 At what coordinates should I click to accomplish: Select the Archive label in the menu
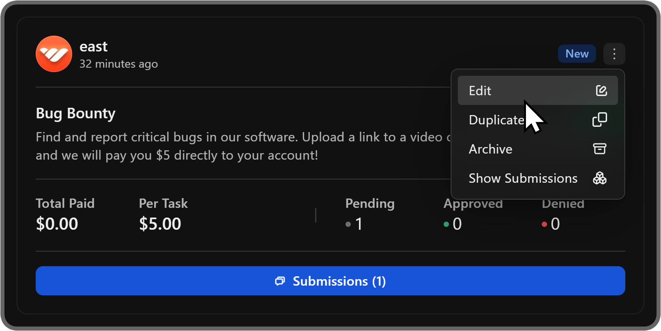click(490, 149)
